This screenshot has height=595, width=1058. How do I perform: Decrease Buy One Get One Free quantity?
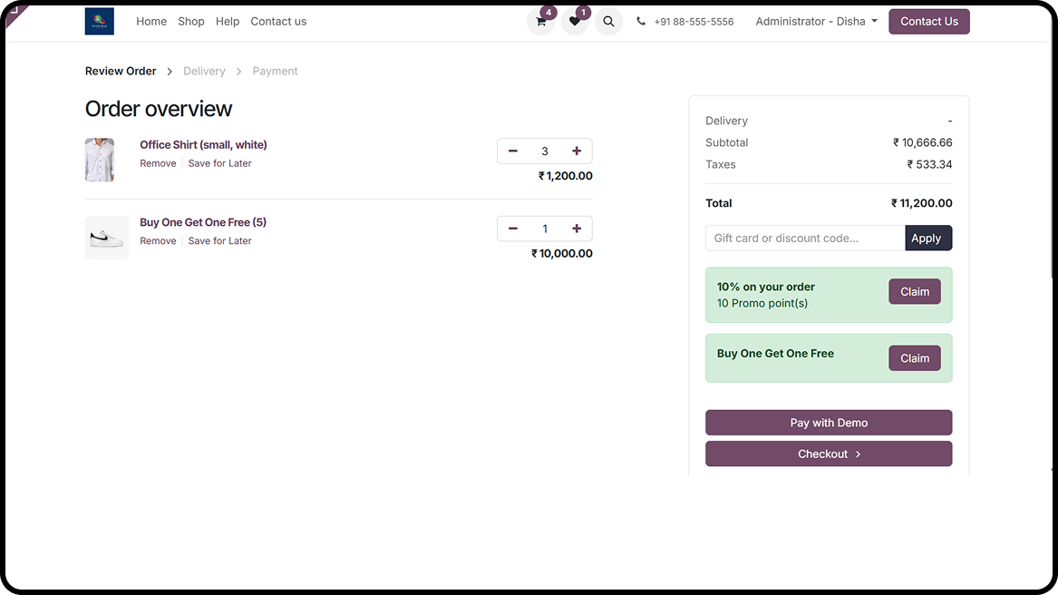point(513,229)
